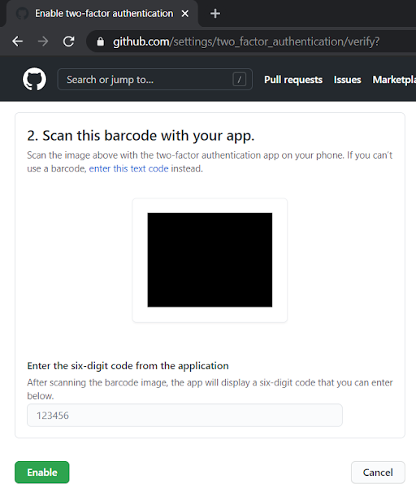Open Marketplace in the header
Viewport: 416px width, 488px height.
394,80
